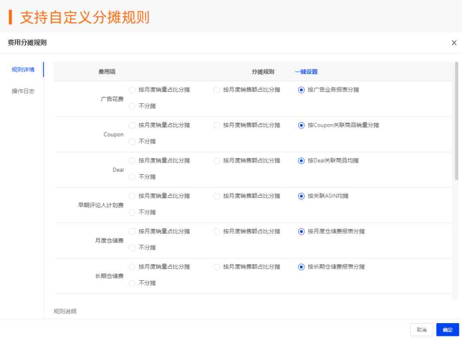Screen dimensions: 462x339
Task: Switch to the 规则详情 tab
Action: (x=23, y=70)
